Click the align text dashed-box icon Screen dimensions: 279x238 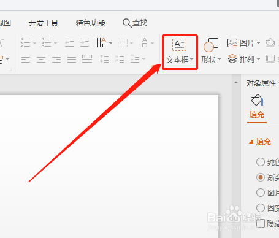click(x=123, y=43)
